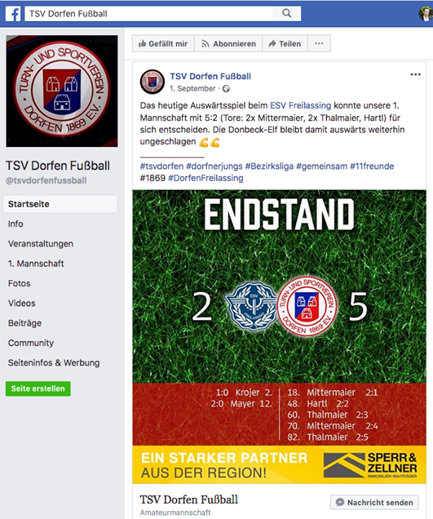Viewport: 433px width, 519px height.
Task: Go to the Fotos section
Action: point(19,283)
